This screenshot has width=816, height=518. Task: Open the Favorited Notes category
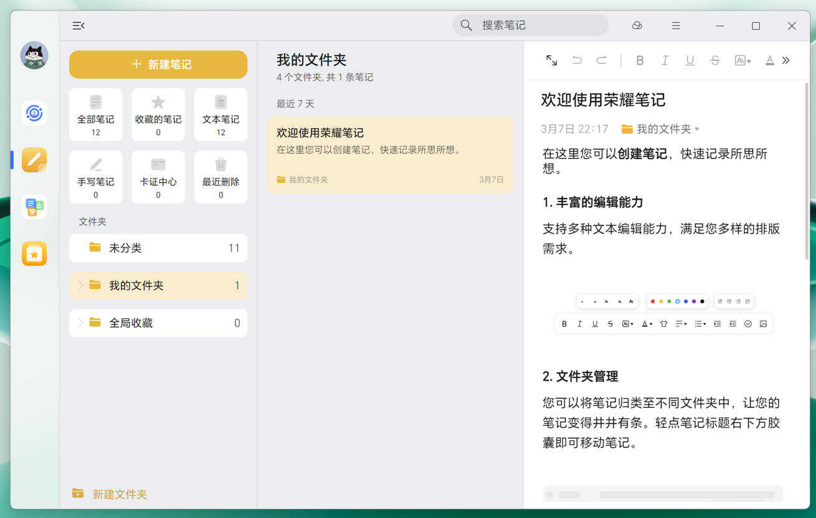(x=158, y=114)
